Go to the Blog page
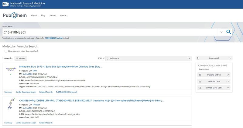Image resolution: width=243 pixels, height=128 pixels. pyautogui.click(x=43, y=15)
